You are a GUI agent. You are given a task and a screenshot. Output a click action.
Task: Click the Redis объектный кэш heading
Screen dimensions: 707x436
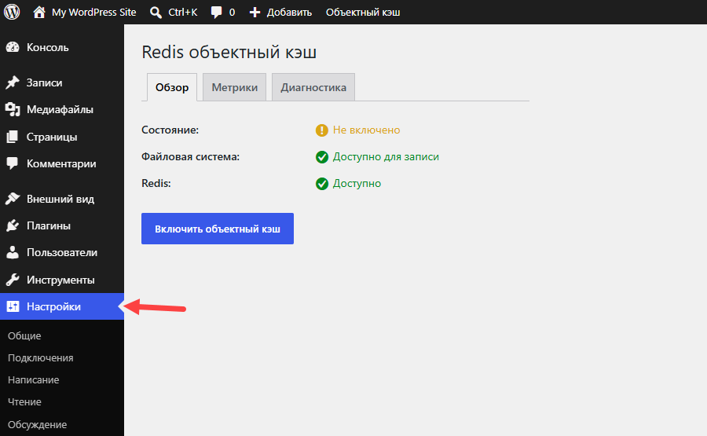229,53
